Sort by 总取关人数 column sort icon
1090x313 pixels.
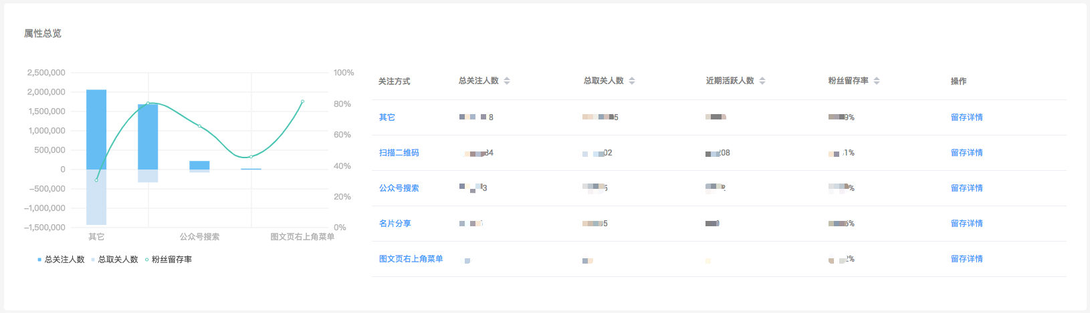[632, 81]
